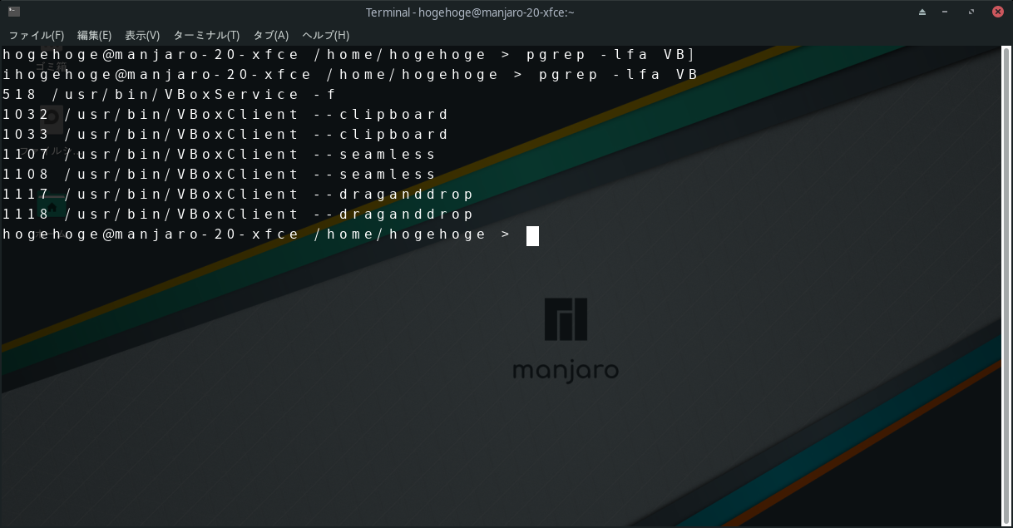Click the terminal icon in title bar
This screenshot has height=528, width=1013.
(14, 12)
